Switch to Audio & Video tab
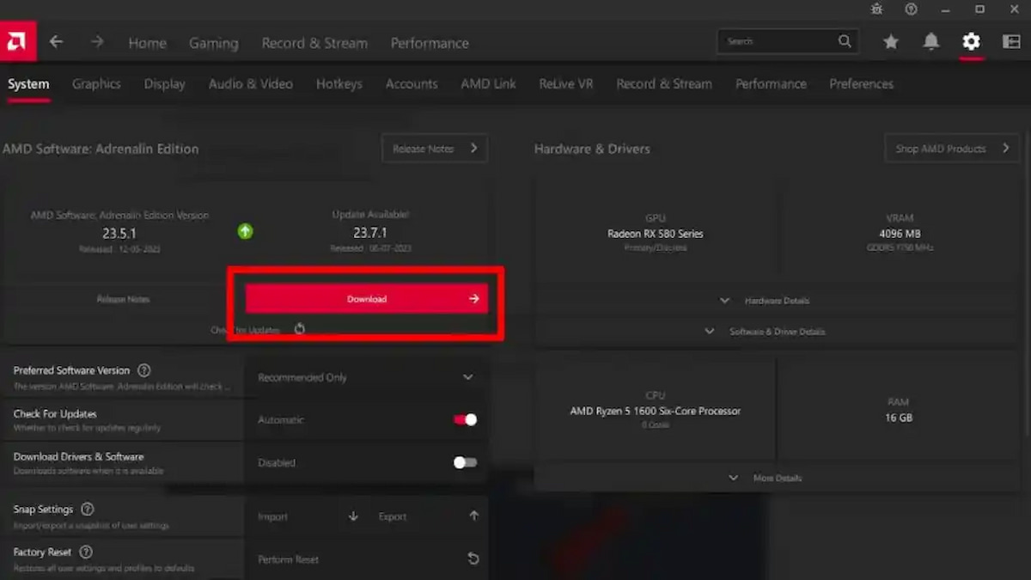The image size is (1031, 580). coord(251,83)
